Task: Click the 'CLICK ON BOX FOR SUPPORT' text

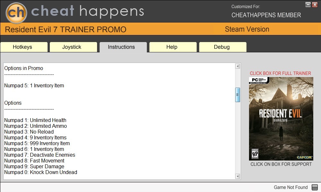Action: [x=281, y=164]
